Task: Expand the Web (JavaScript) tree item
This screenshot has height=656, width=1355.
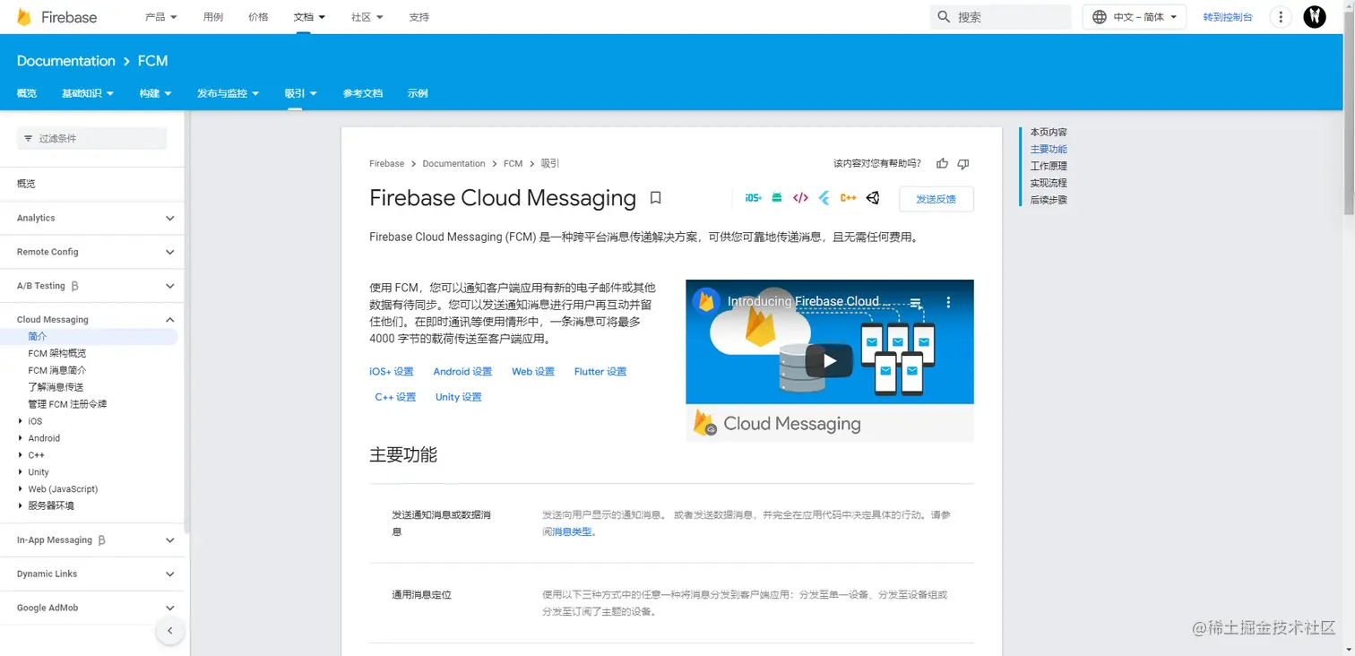Action: [x=21, y=489]
